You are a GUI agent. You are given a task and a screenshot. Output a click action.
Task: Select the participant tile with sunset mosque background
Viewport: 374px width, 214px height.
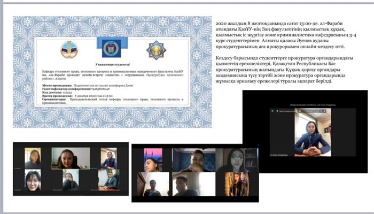coord(153,159)
